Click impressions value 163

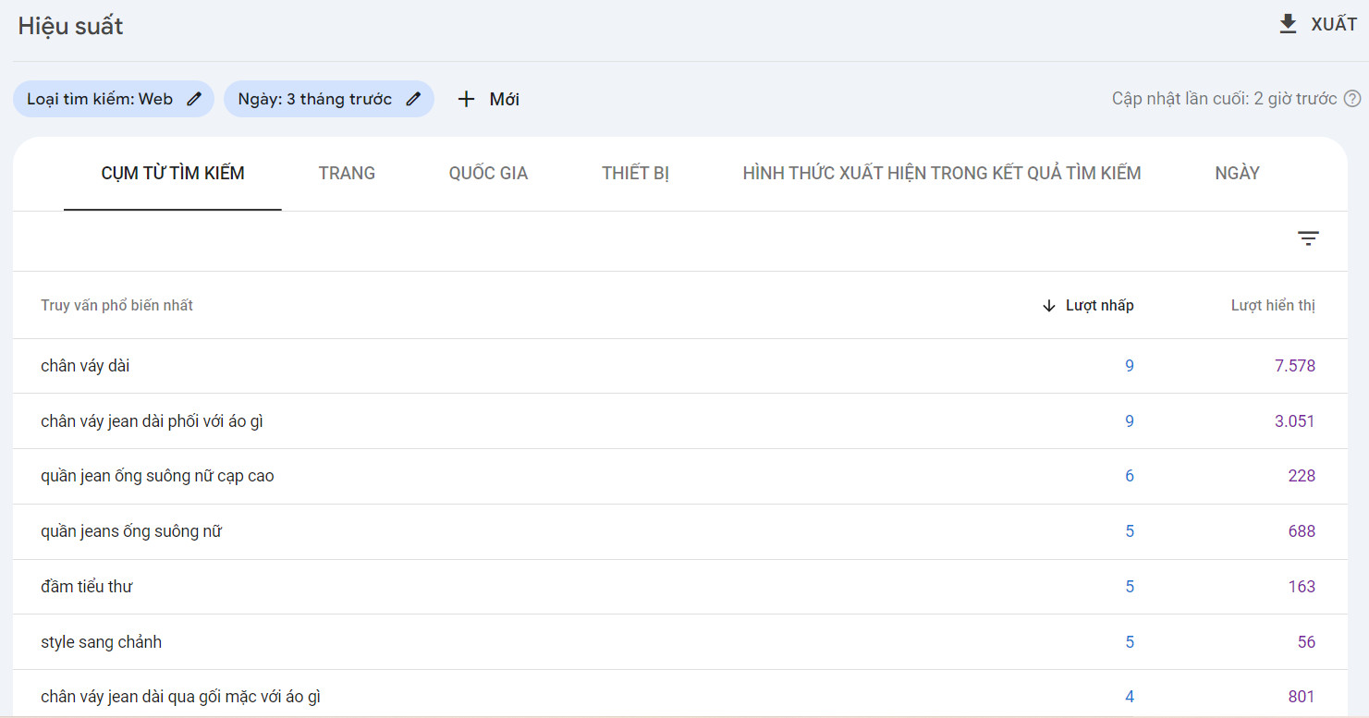1302,587
